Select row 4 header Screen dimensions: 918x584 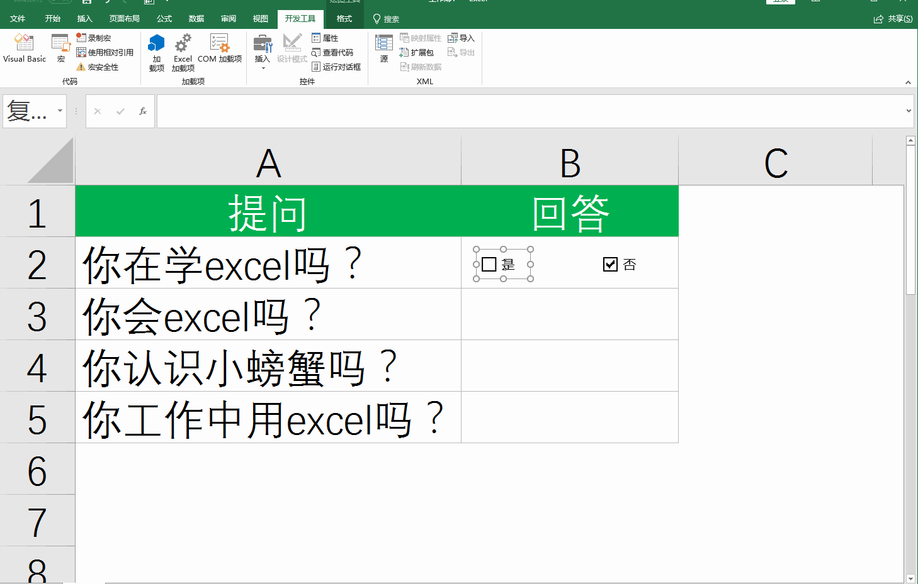[x=37, y=366]
